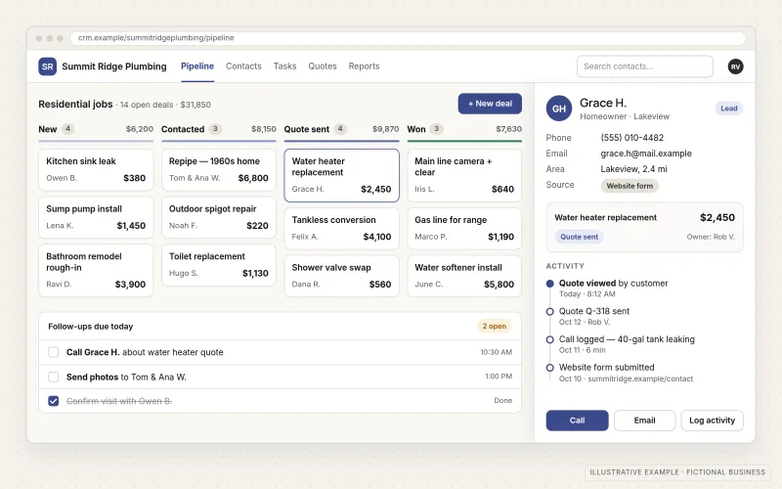Screen dimensions: 782x489
Task: Click the Grace H. contact name heading
Action: click(602, 103)
